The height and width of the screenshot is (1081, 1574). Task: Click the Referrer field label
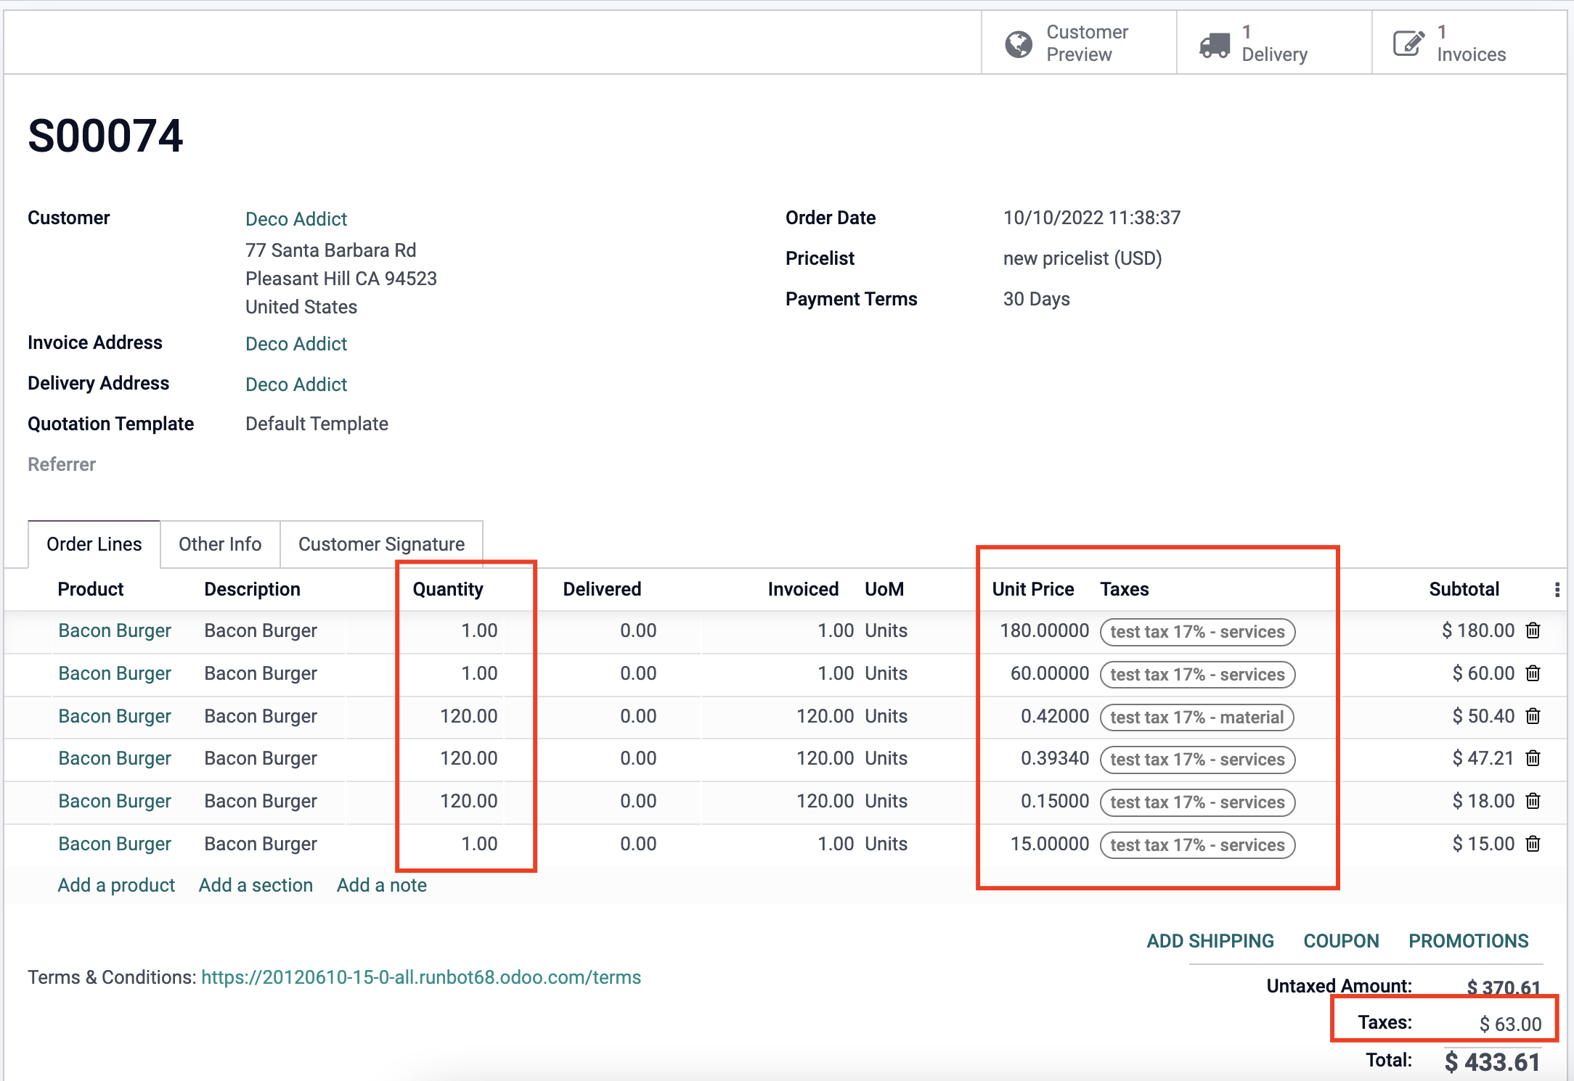[62, 464]
